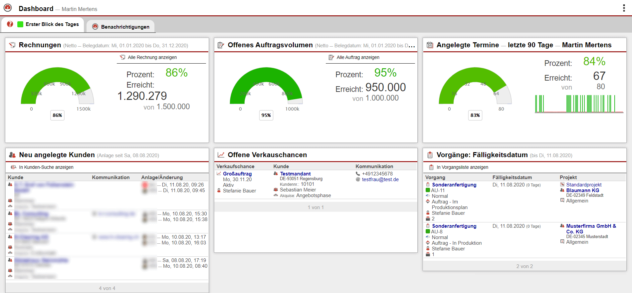Viewport: 632px width, 293px height.
Task: Click the dashboard logo icon beside the title
Action: click(8, 8)
